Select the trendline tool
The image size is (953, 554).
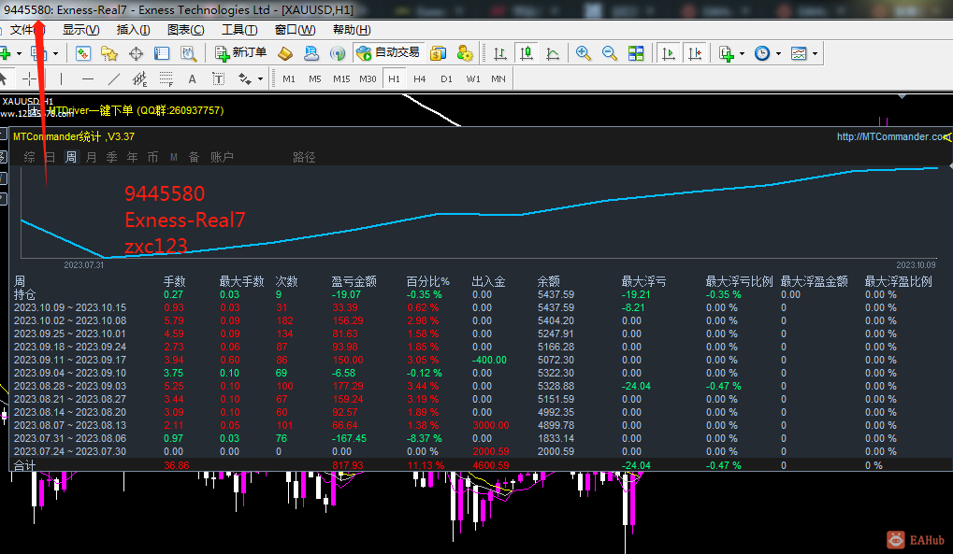click(114, 78)
